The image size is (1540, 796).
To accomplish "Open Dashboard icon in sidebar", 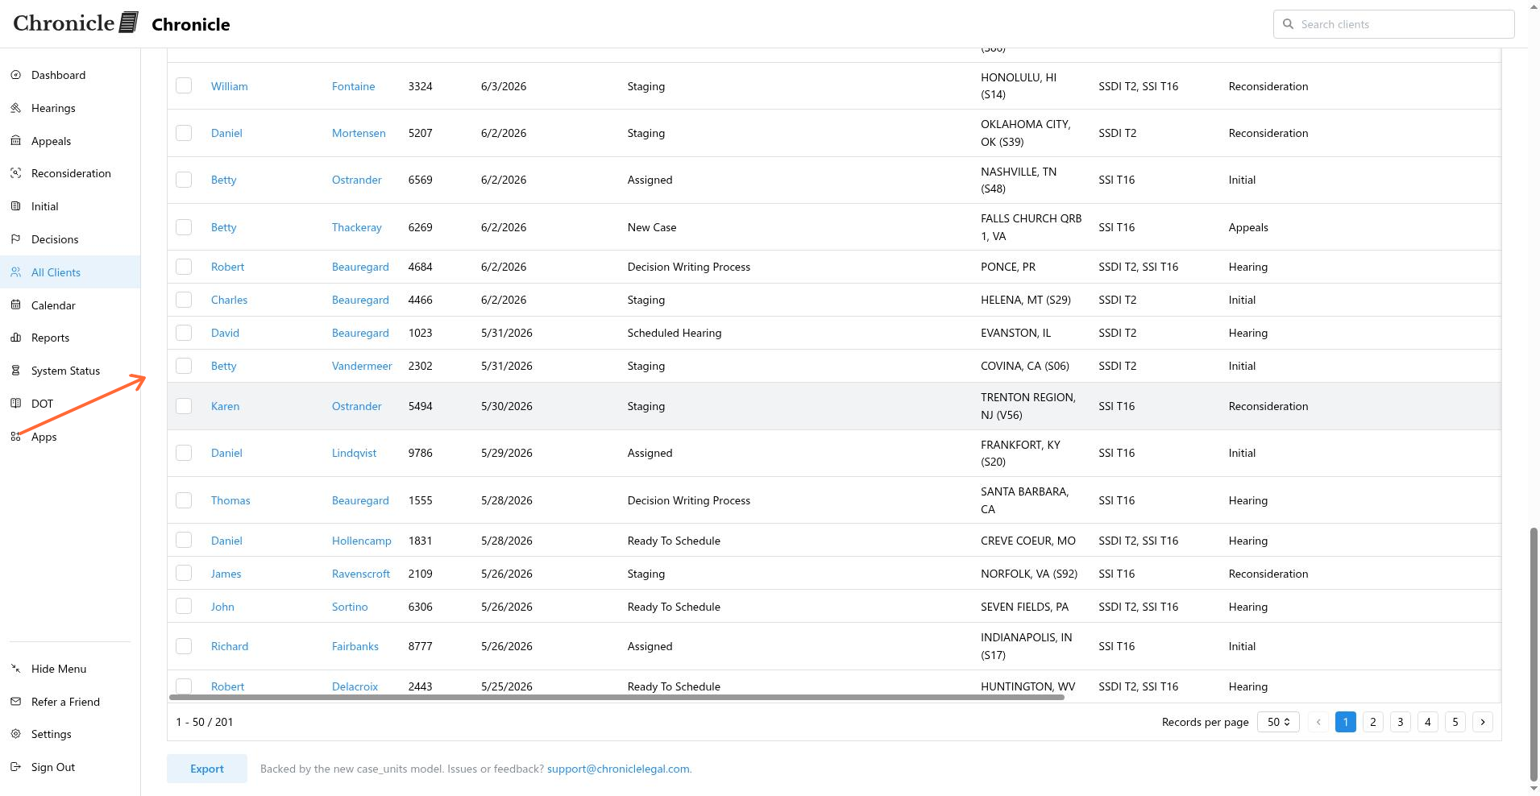I will tap(15, 75).
